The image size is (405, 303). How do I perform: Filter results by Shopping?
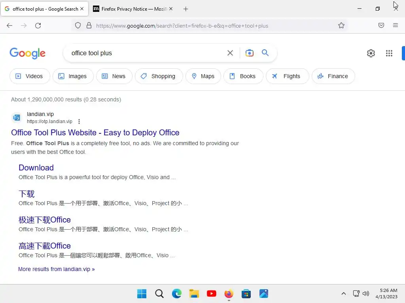[159, 76]
